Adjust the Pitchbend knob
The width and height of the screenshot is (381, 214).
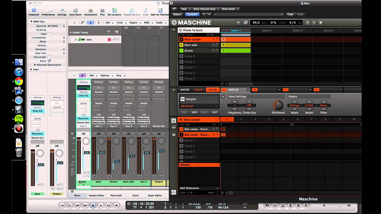point(278,105)
